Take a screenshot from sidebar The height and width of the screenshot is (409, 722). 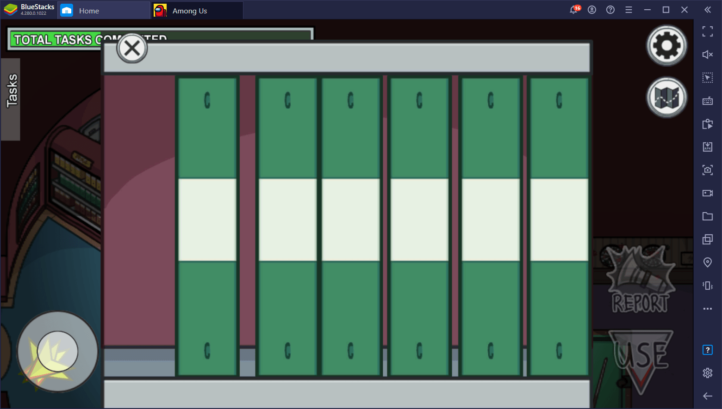pyautogui.click(x=708, y=170)
